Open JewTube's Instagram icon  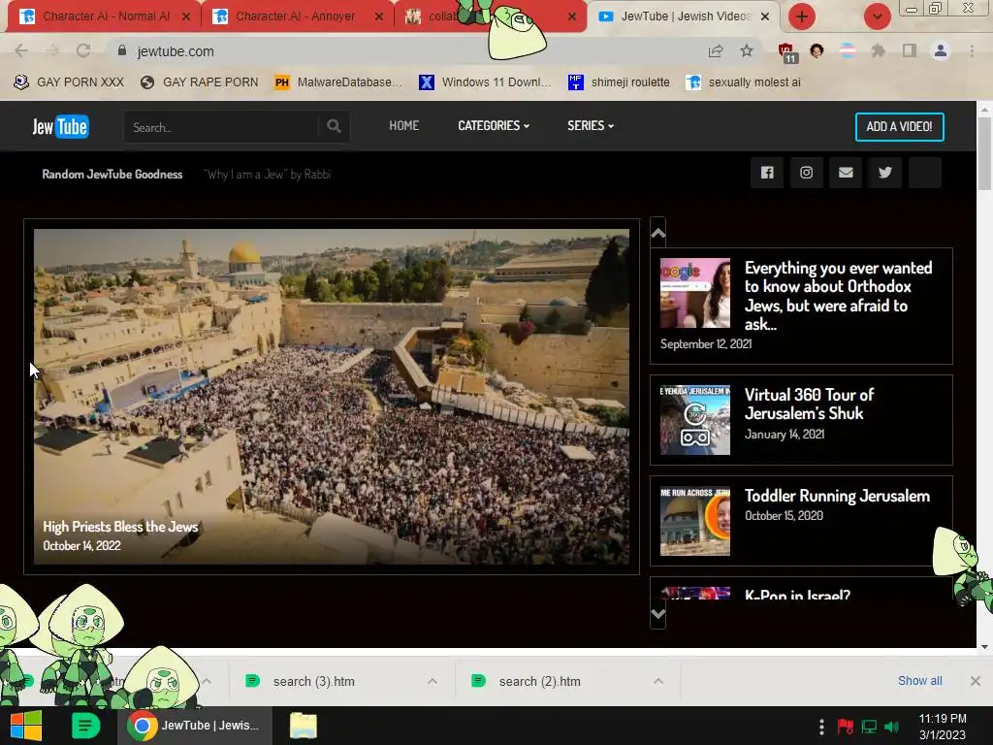(806, 173)
